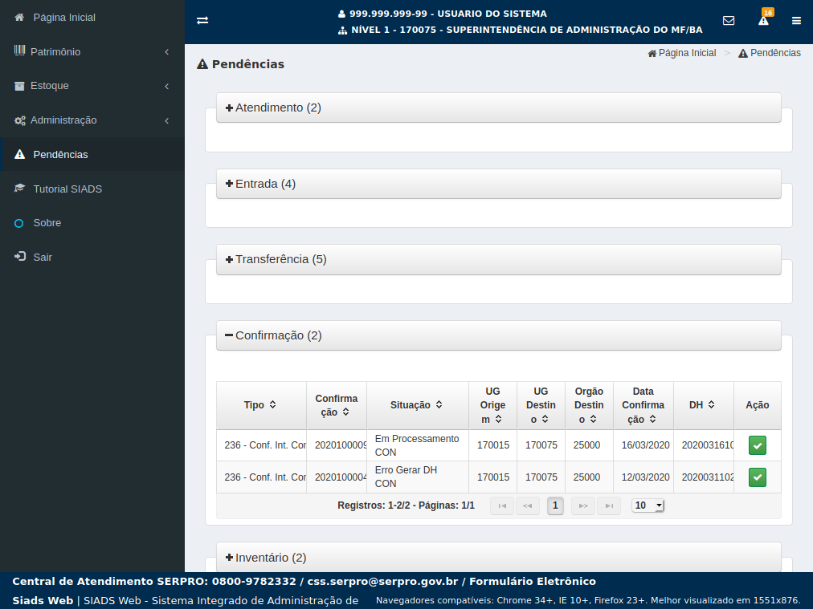Confirm the 12/03/2020 row with its green check button
Image resolution: width=813 pixels, height=609 pixels.
758,477
